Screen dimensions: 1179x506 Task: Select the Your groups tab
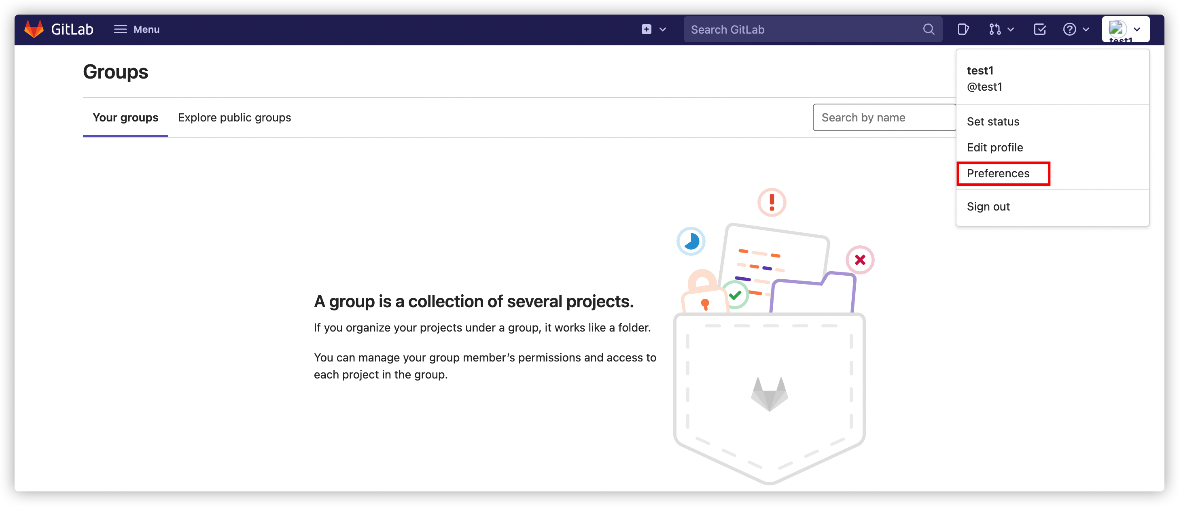coord(125,118)
